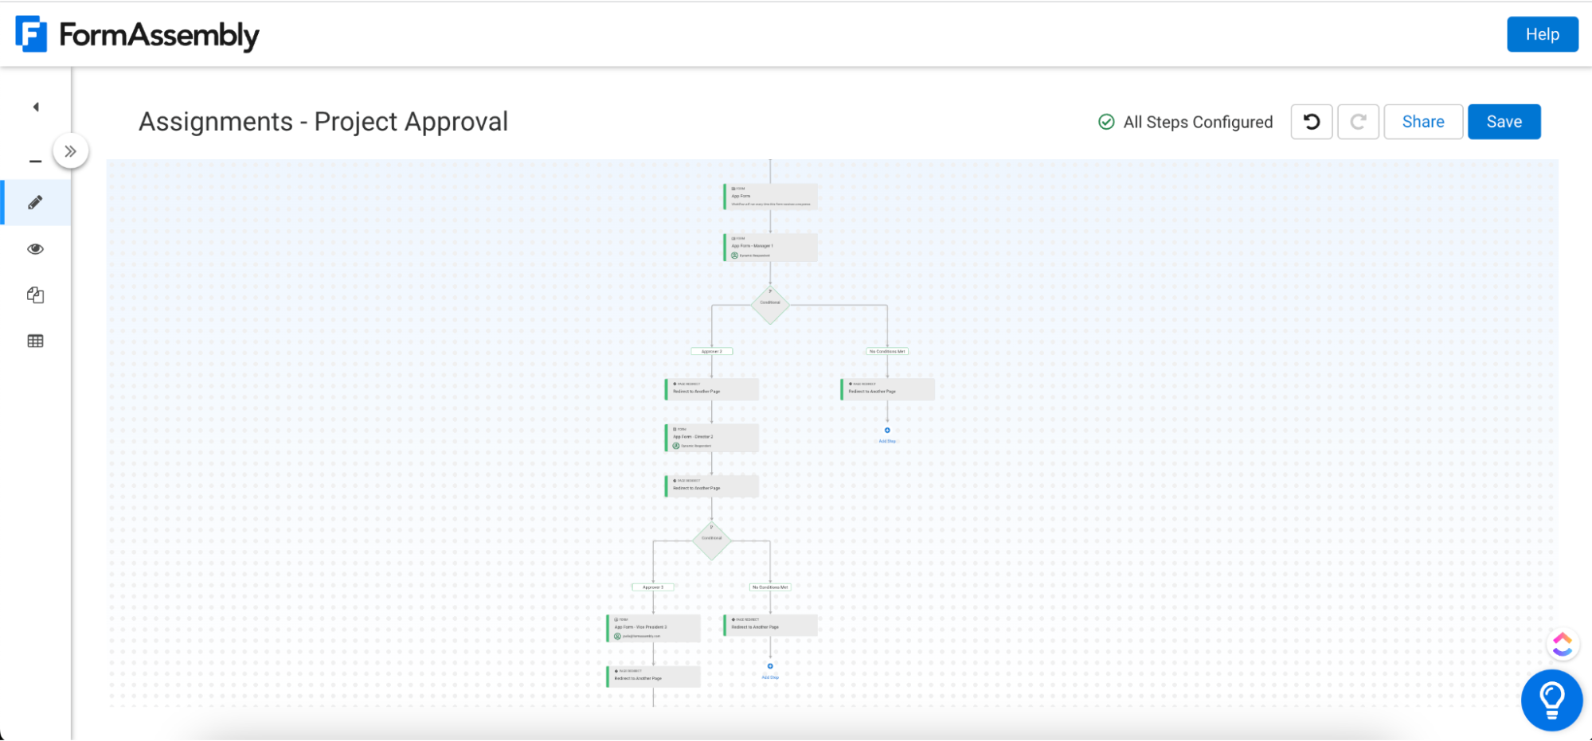Open the Table view icon in sidebar
Image resolution: width=1592 pixels, height=741 pixels.
(35, 341)
